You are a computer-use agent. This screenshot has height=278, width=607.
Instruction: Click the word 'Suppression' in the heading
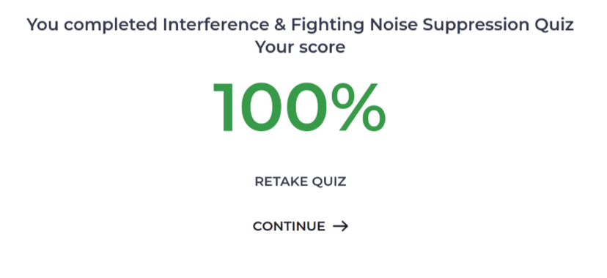[x=476, y=26]
